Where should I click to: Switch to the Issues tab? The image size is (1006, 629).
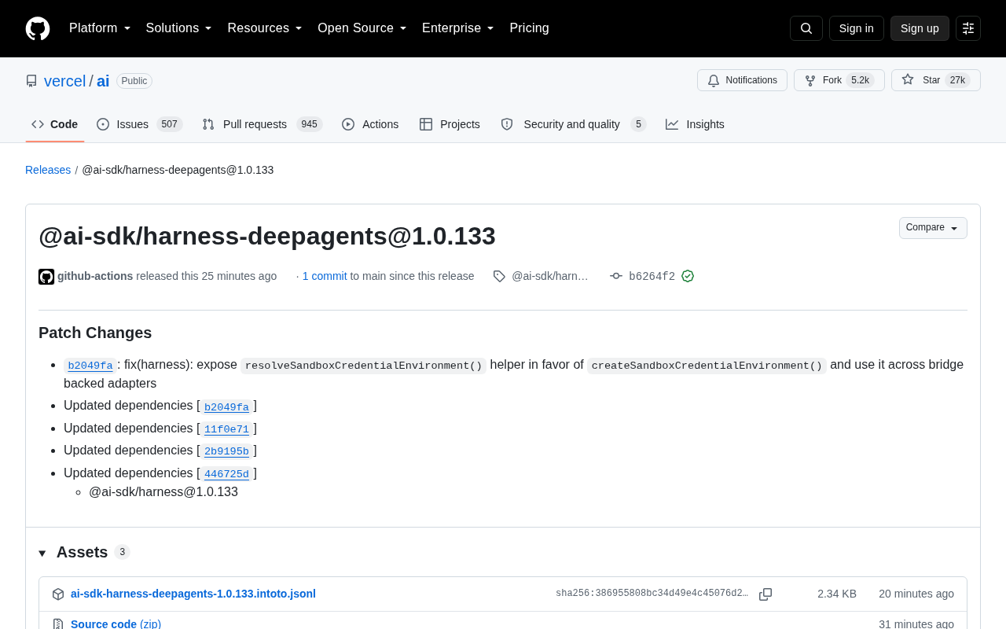[140, 124]
